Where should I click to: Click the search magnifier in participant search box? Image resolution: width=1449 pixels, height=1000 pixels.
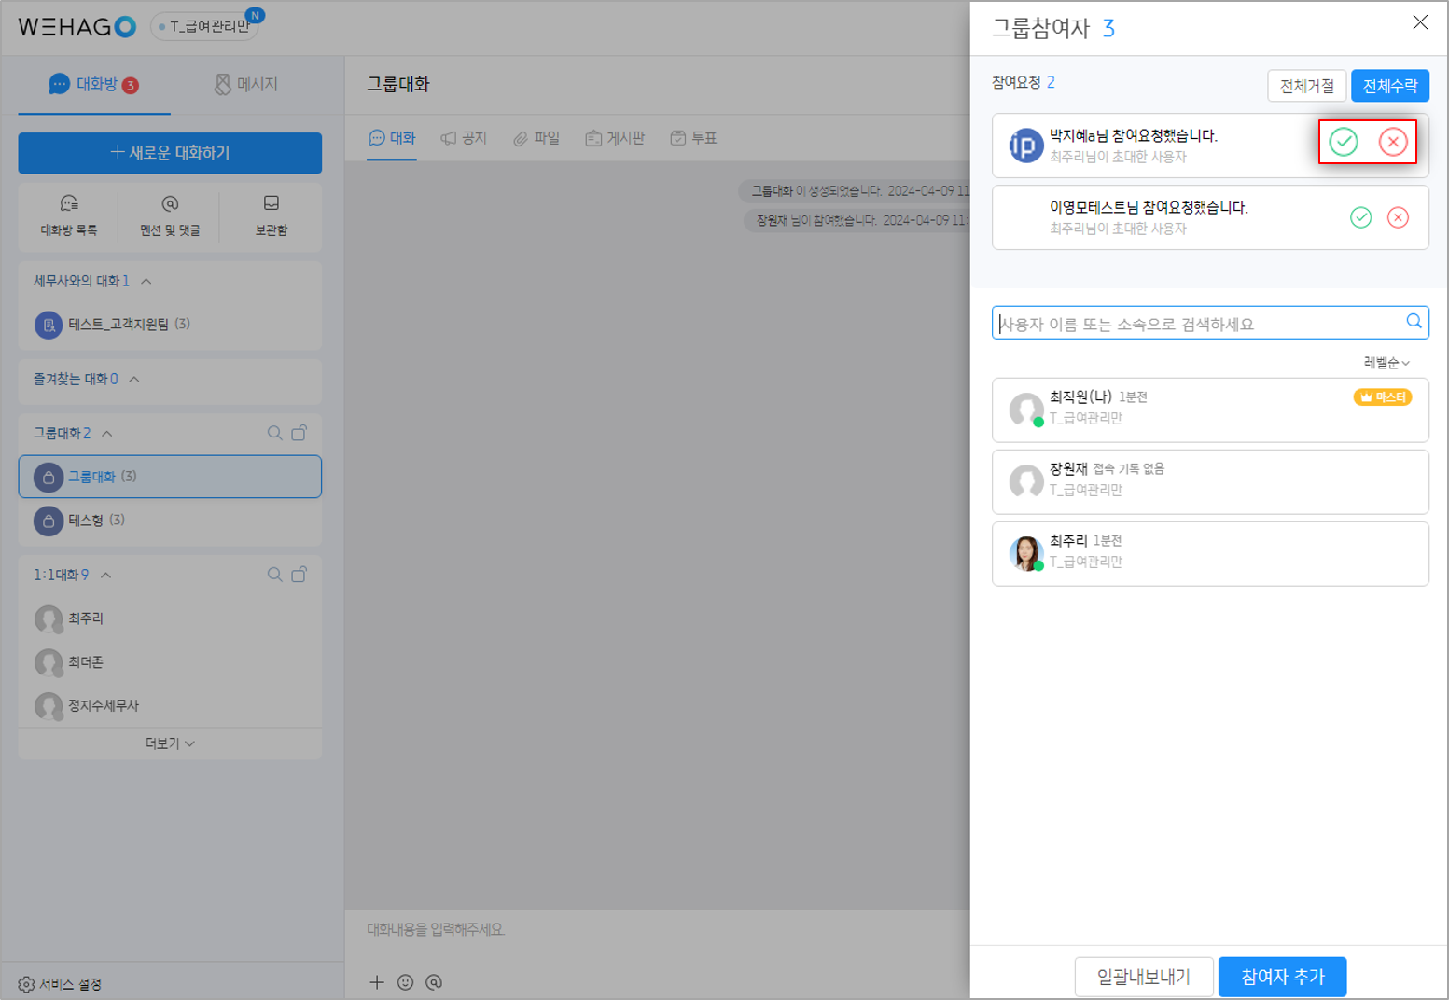pos(1414,322)
